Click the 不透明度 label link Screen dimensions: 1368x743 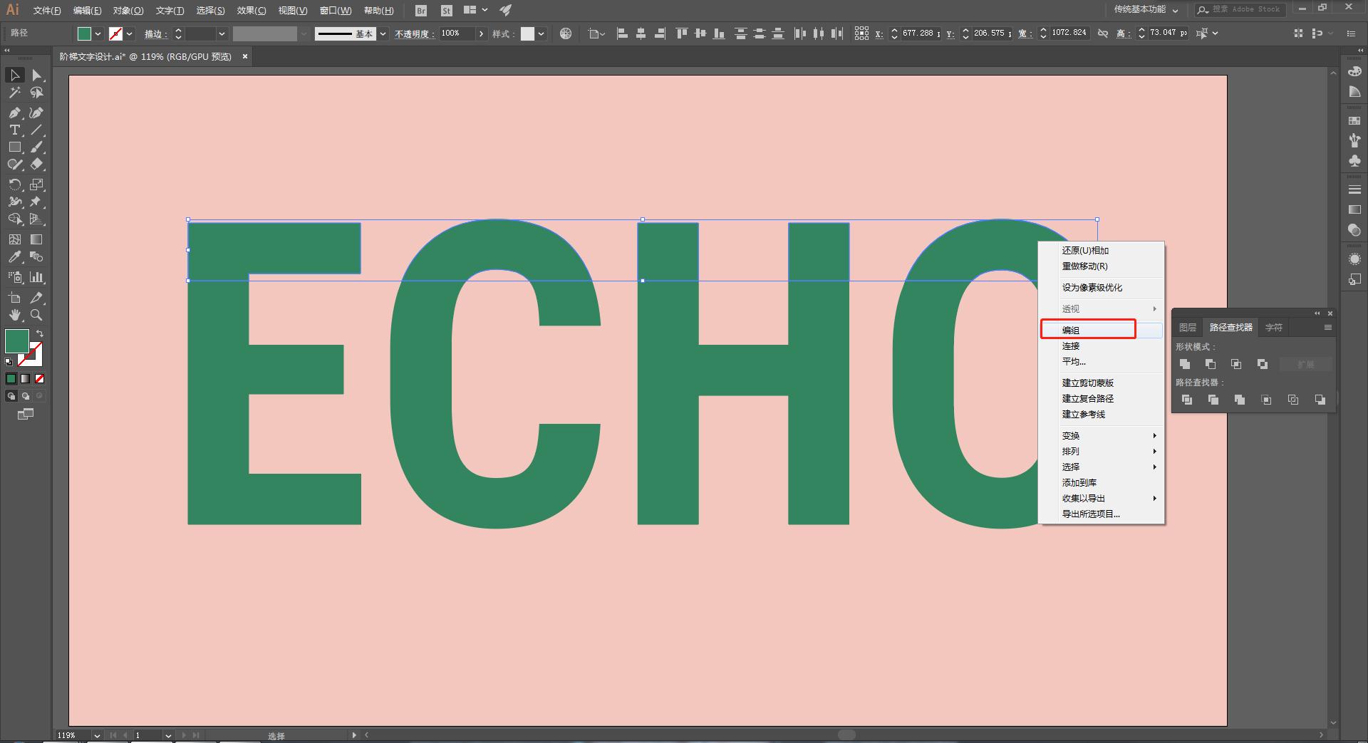click(x=415, y=33)
